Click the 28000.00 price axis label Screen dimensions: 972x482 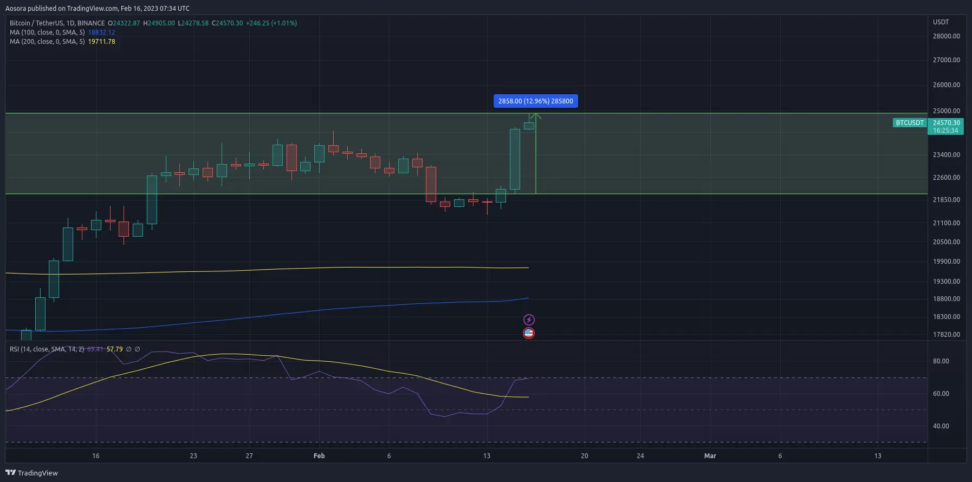(x=946, y=36)
